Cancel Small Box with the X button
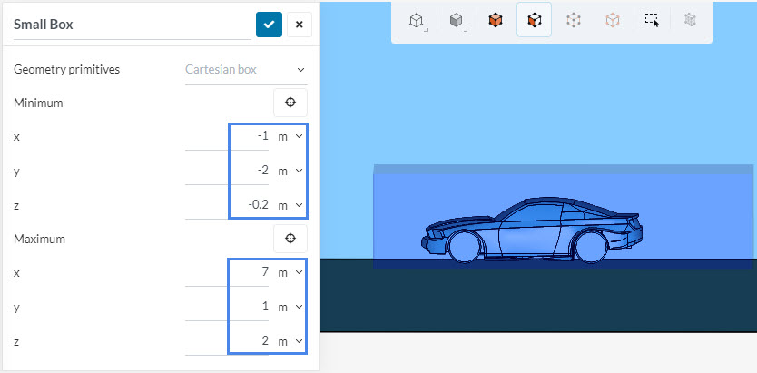Screen dimensions: 757x373 click(300, 25)
